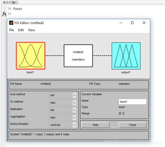Expand the Implication method dropdown
The image size is (165, 147).
(x=63, y=110)
